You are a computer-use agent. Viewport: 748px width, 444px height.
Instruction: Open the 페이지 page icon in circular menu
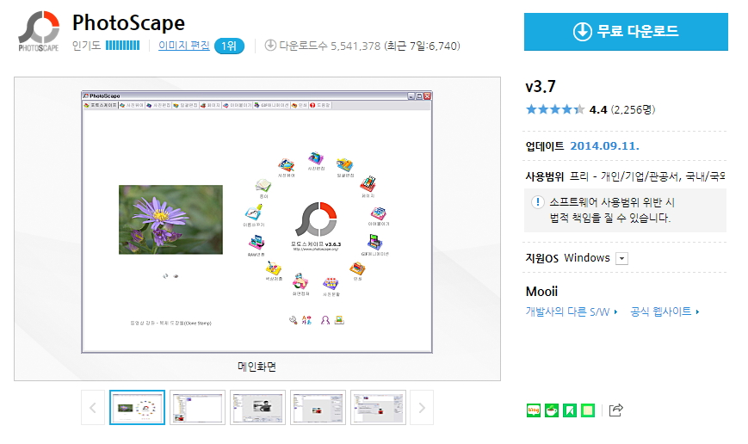point(368,184)
